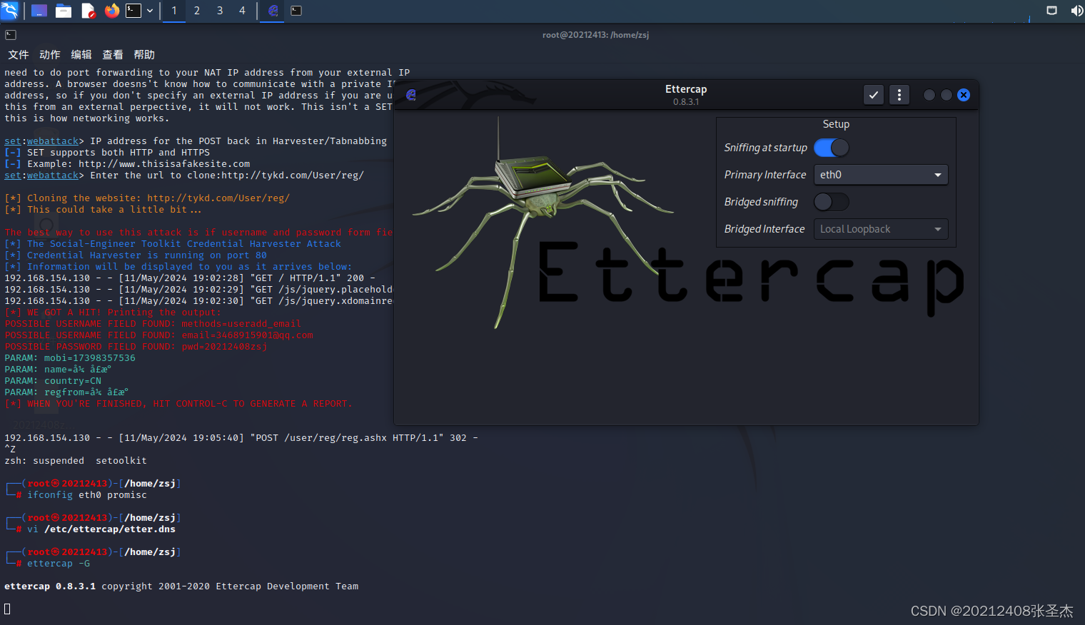Open the 查看 menu in terminal
Image resolution: width=1085 pixels, height=625 pixels.
[113, 55]
